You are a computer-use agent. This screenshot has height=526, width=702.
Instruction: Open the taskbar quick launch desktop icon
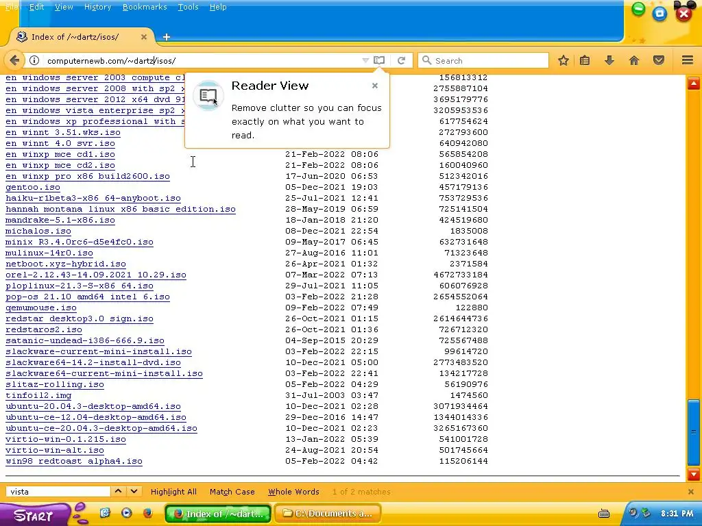coord(105,512)
